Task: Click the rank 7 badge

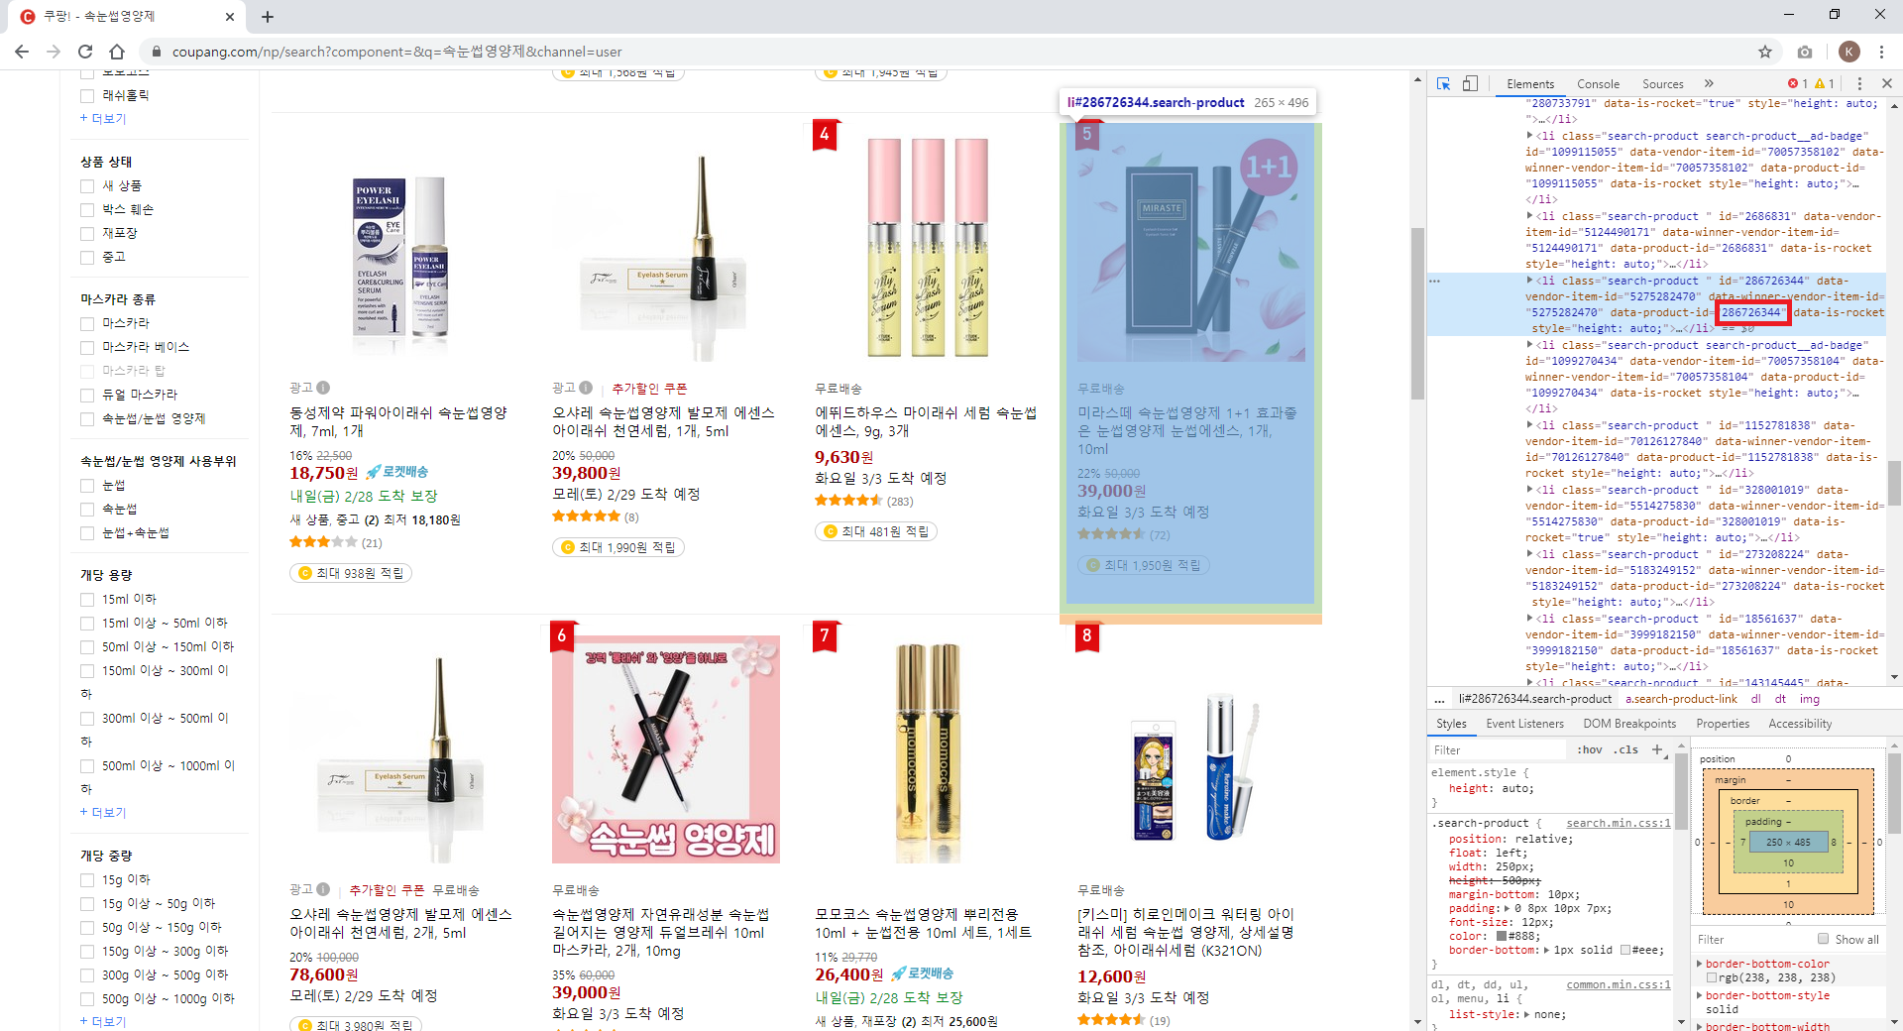Action: click(825, 635)
